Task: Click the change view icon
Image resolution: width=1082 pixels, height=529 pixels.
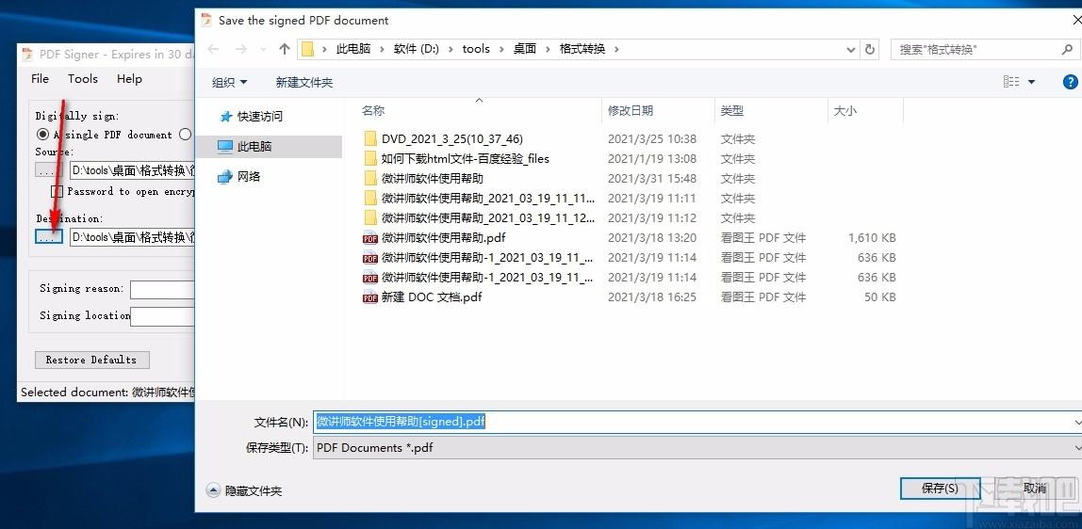Action: point(1011,82)
